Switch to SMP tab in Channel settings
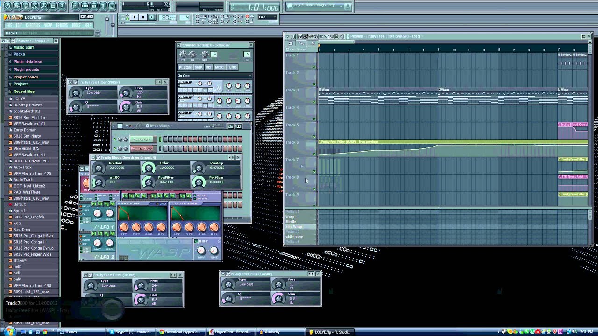This screenshot has width=598, height=336. point(199,67)
